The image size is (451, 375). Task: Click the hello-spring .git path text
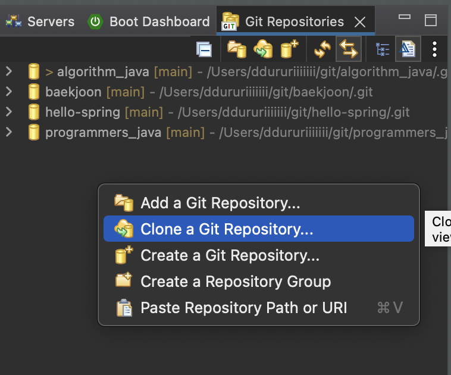pyautogui.click(x=294, y=112)
